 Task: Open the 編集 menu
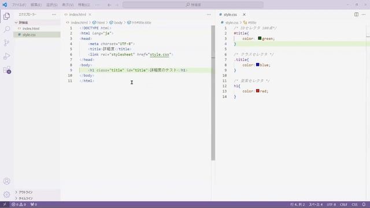(x=36, y=5)
